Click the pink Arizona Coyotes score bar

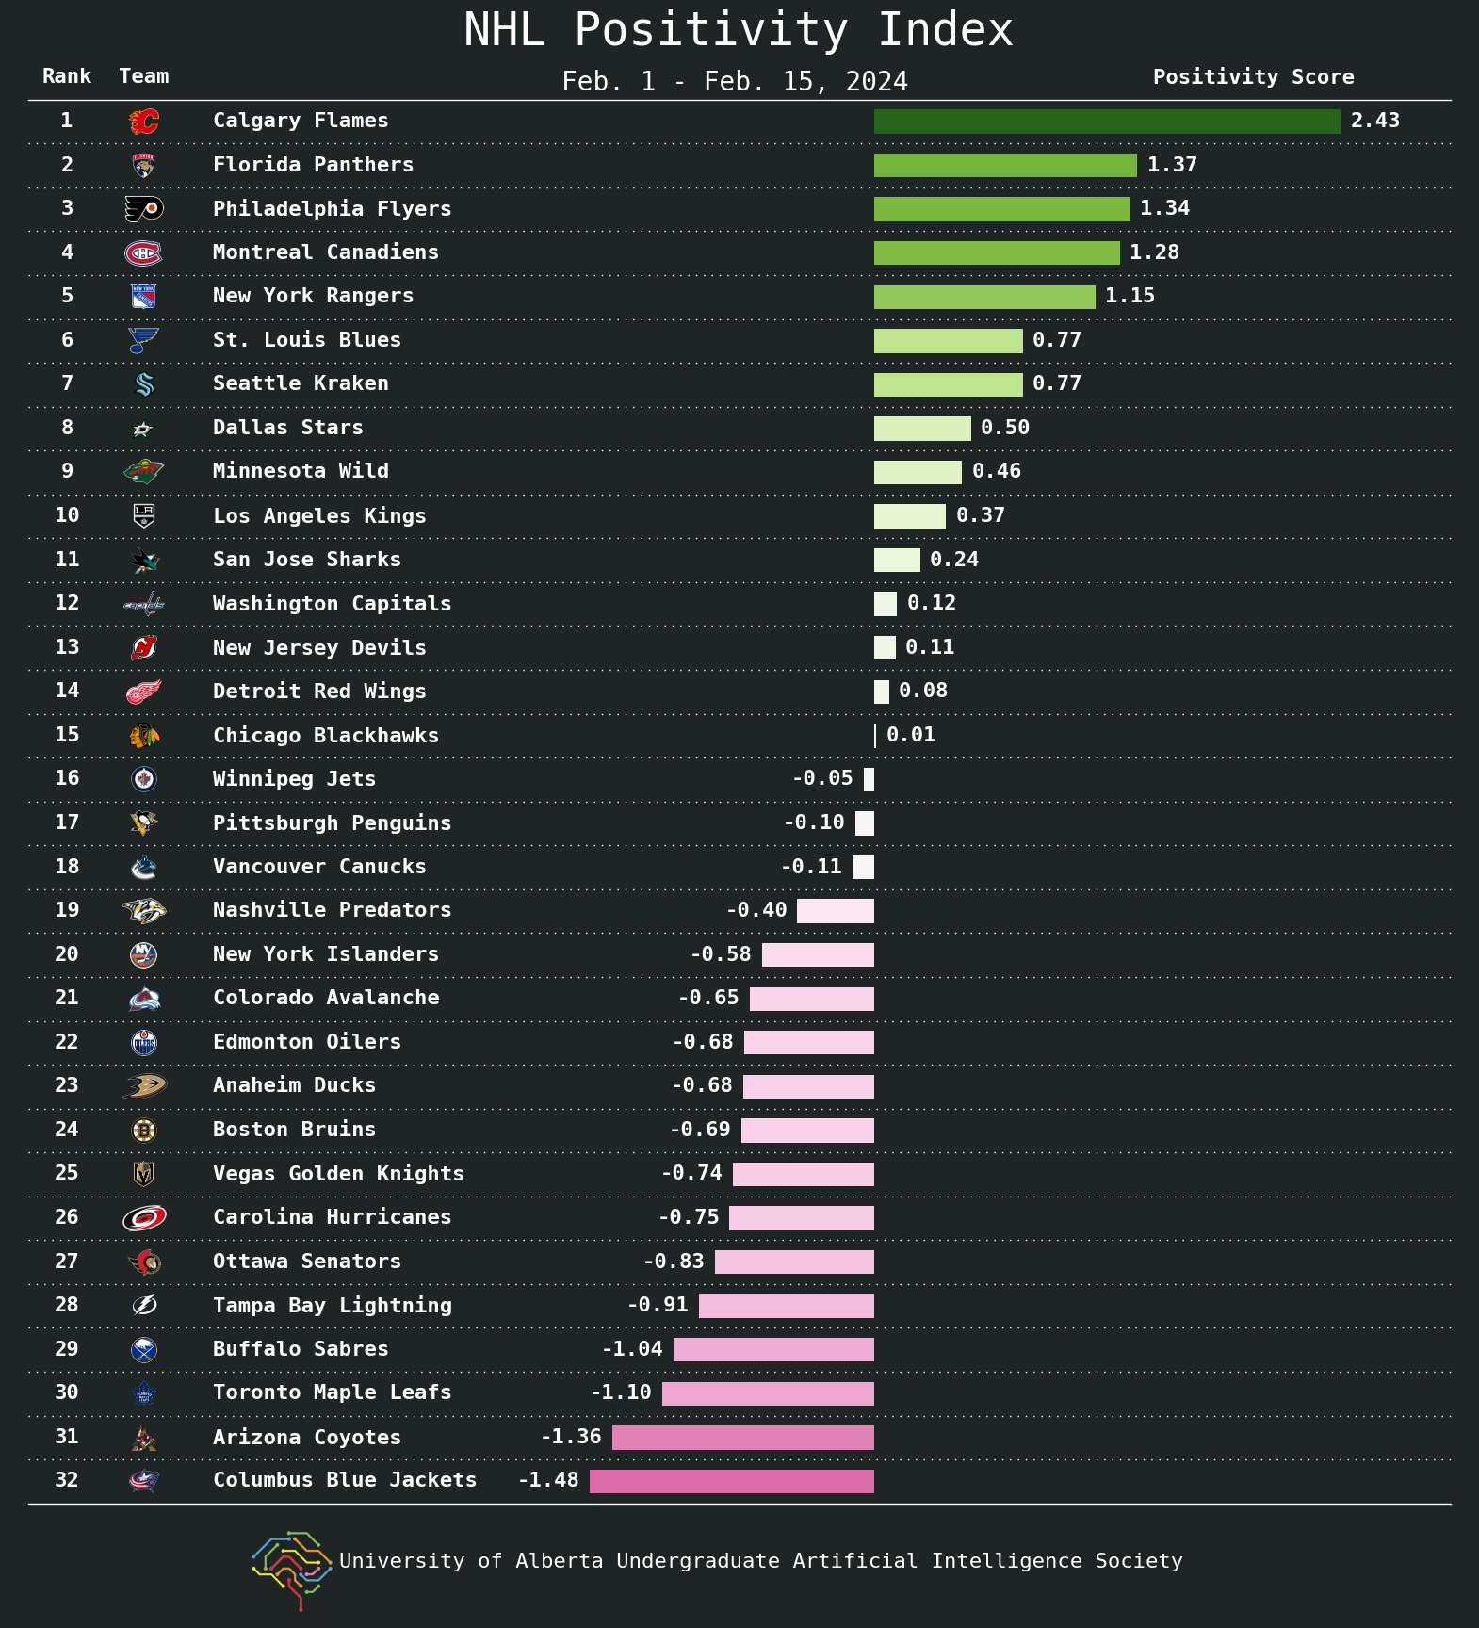(x=743, y=1438)
